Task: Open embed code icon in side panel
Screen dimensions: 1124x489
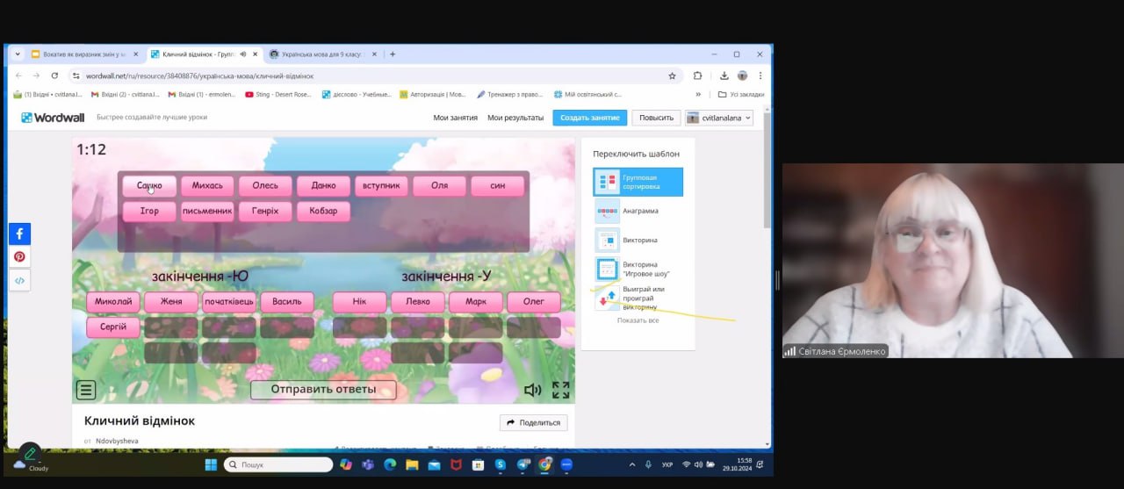Action: [x=19, y=281]
